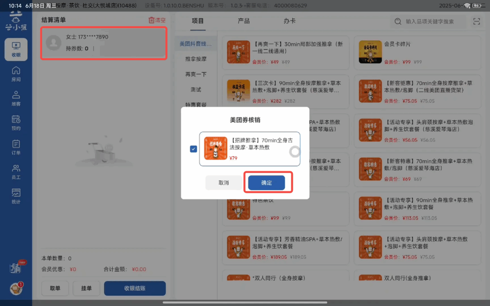Select the 测试 category
This screenshot has height=306, width=490.
point(196,89)
